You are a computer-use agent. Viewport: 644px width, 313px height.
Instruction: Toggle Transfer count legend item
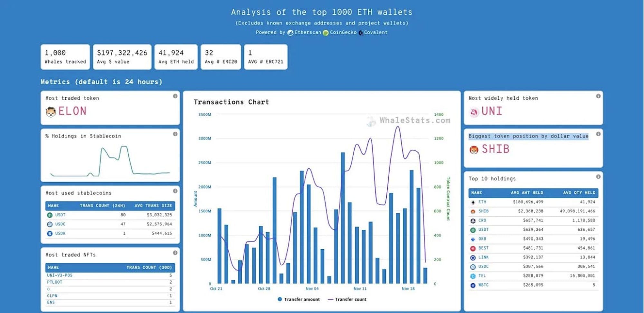(x=347, y=300)
